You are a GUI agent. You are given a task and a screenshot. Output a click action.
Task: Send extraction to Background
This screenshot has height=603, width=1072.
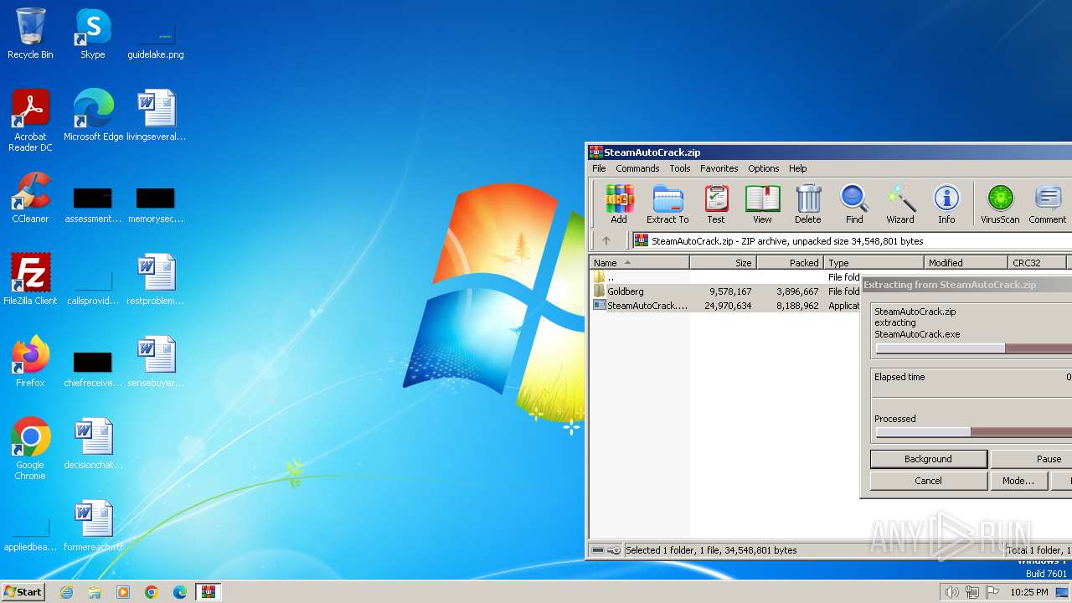pos(928,459)
